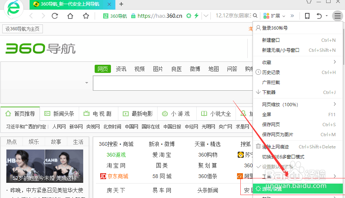Open 广告拦截 menu entry
Viewport: 345px width, 198px height.
298,83
